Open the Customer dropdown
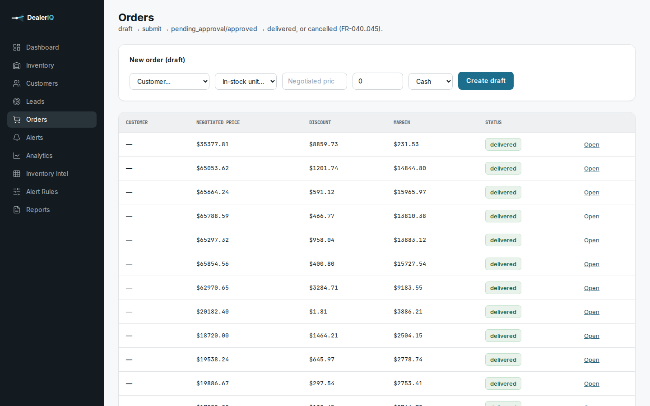The height and width of the screenshot is (406, 650). point(169,81)
